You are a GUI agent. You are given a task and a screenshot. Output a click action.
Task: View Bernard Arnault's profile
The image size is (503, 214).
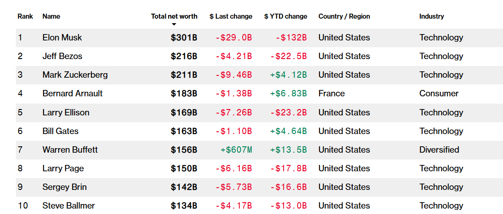coord(73,94)
